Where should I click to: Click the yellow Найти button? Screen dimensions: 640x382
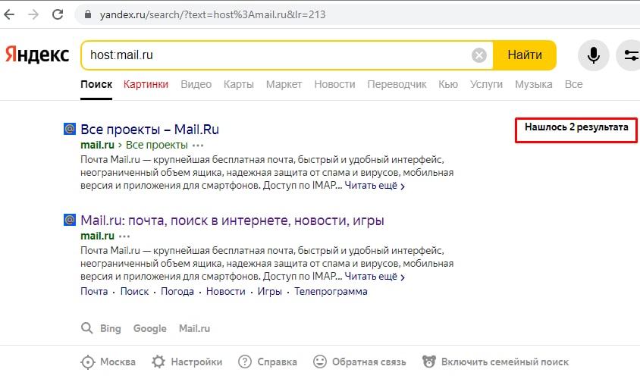click(525, 55)
